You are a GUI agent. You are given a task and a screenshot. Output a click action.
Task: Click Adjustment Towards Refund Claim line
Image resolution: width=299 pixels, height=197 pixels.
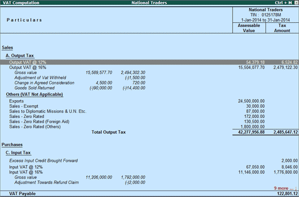(80, 182)
